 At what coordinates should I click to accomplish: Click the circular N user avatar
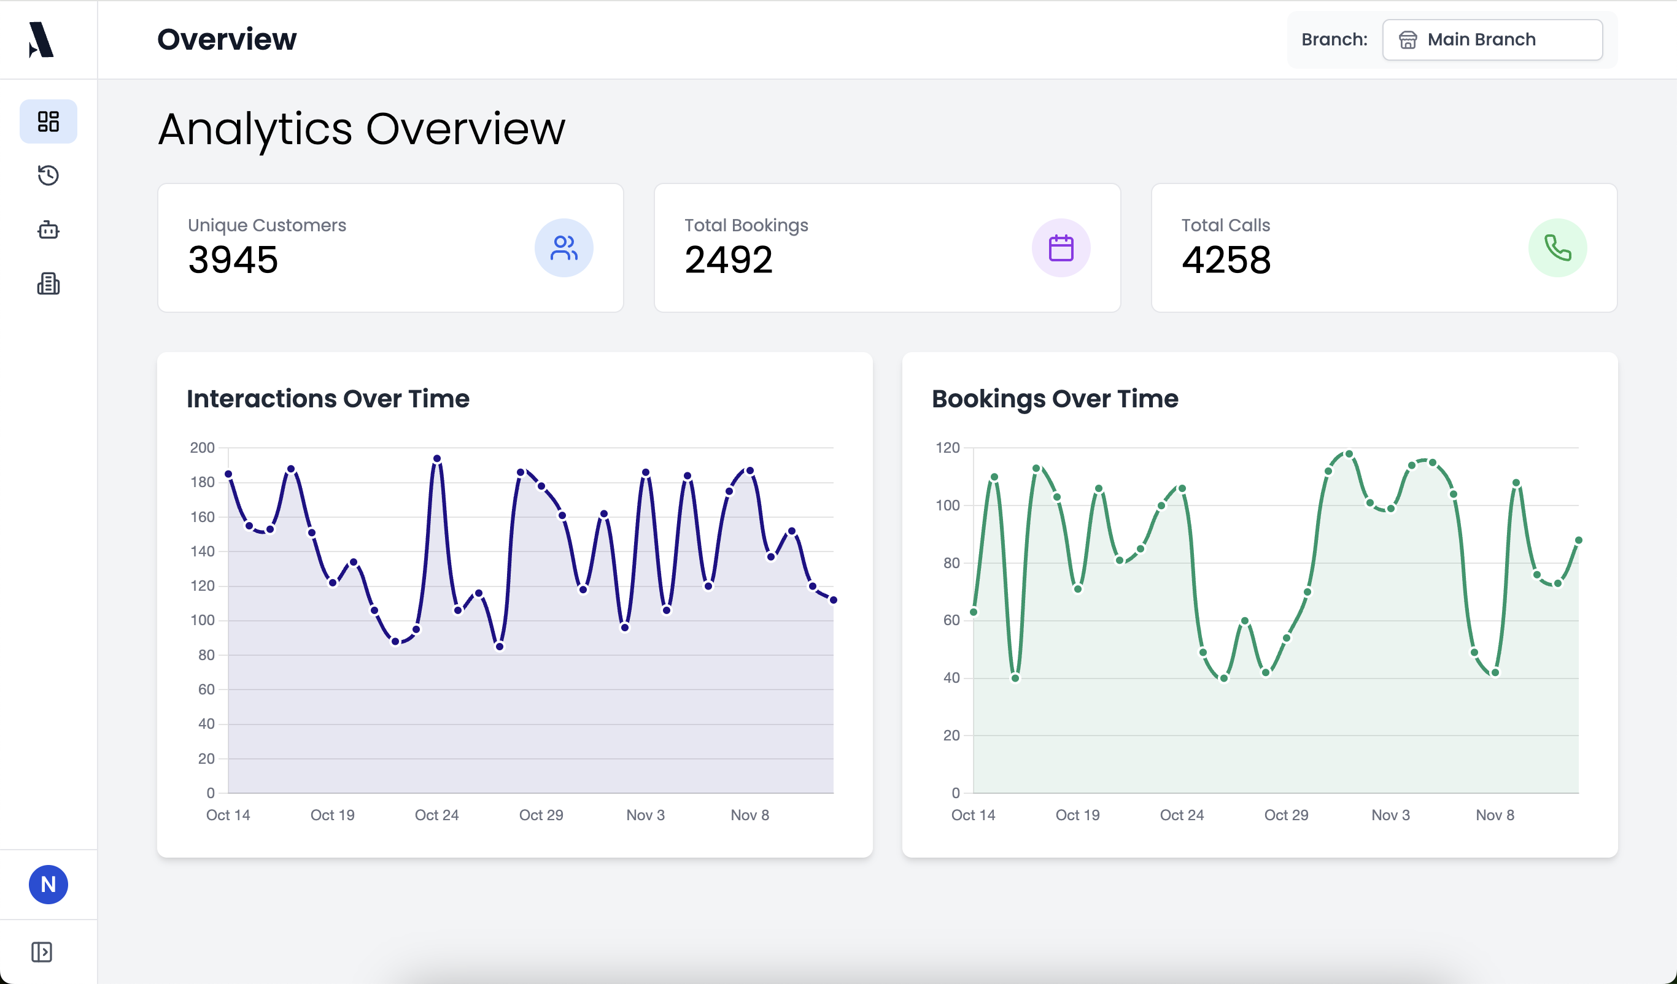tap(48, 884)
